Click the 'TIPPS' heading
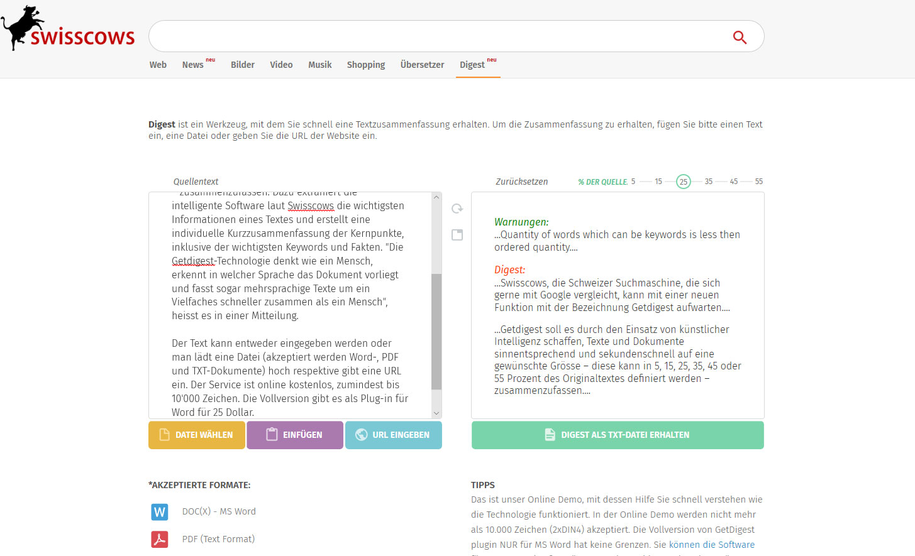 tap(483, 485)
